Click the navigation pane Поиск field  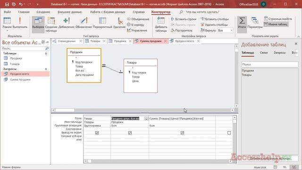(x=23, y=48)
